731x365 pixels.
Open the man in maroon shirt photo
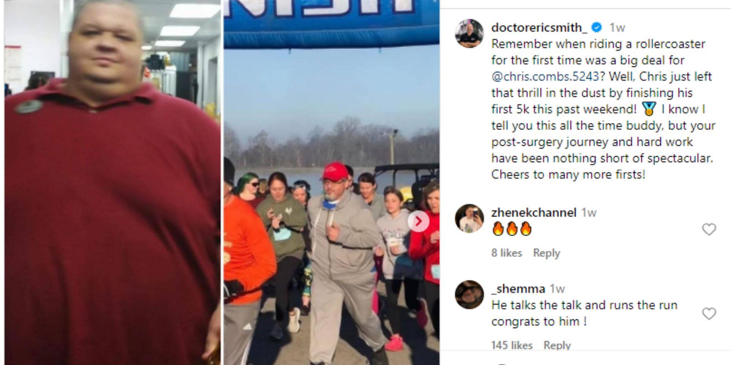pyautogui.click(x=112, y=182)
